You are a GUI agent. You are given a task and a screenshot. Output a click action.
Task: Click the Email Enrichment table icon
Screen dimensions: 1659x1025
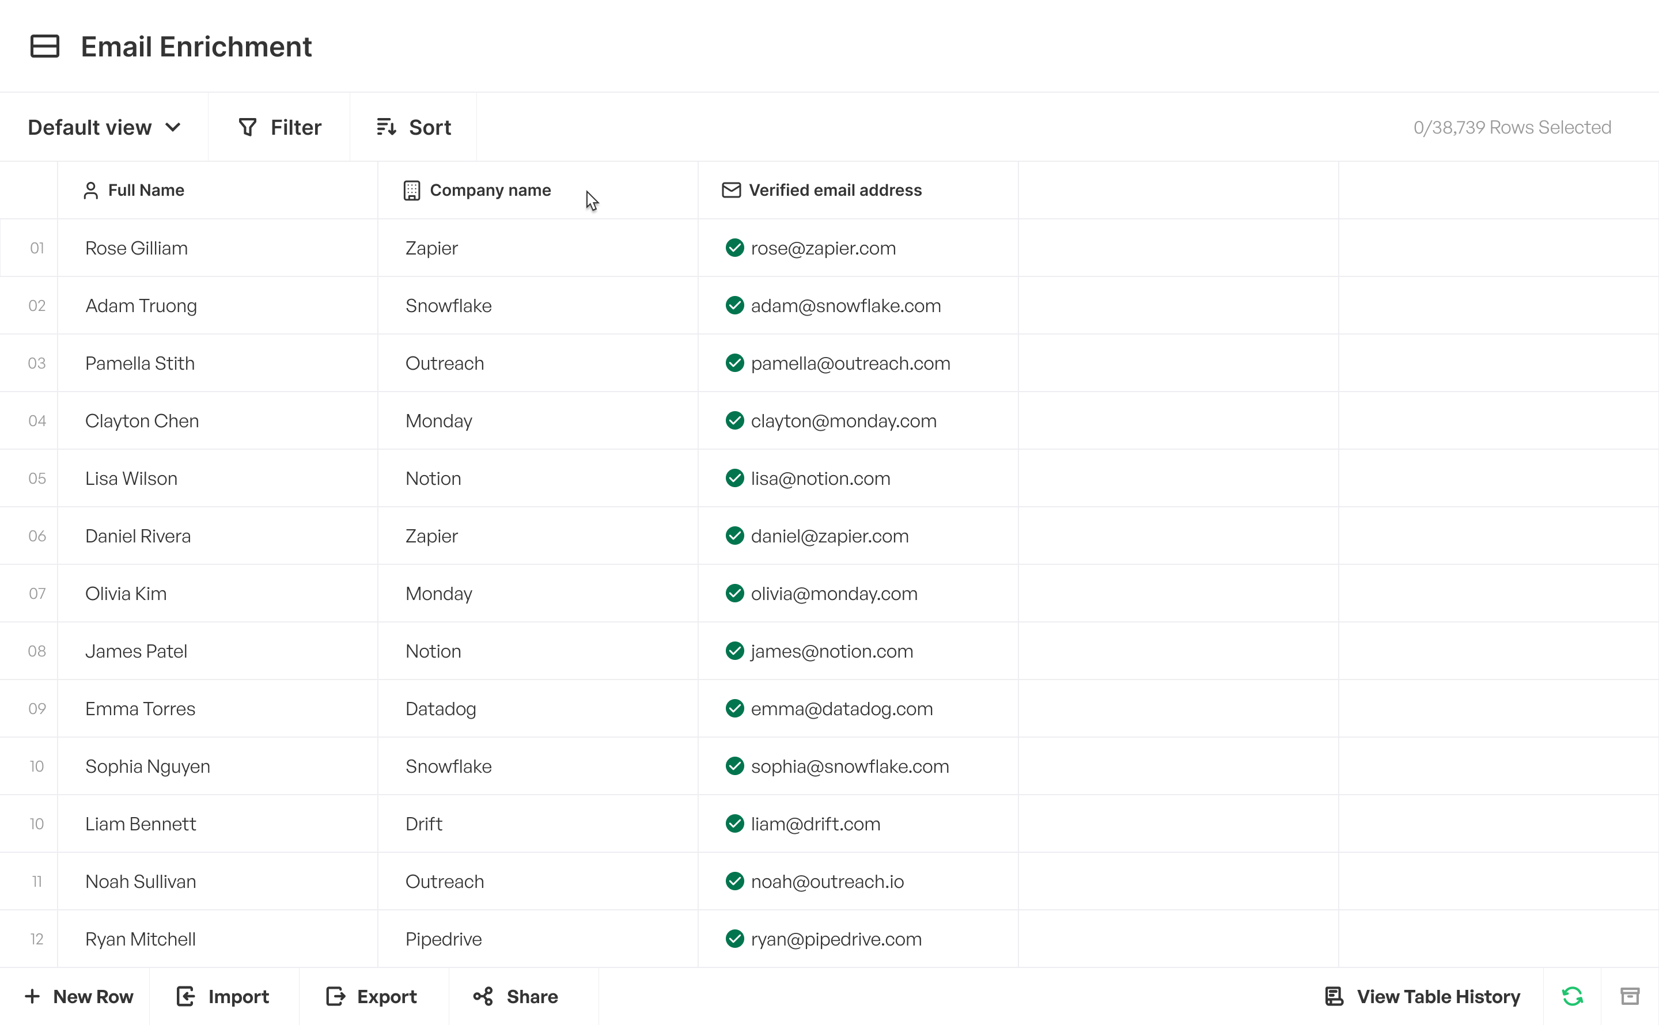(45, 46)
